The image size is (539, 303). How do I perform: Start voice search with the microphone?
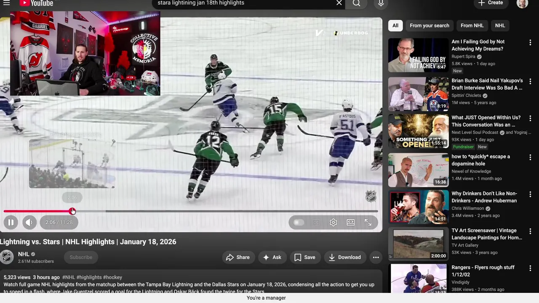coord(381,3)
